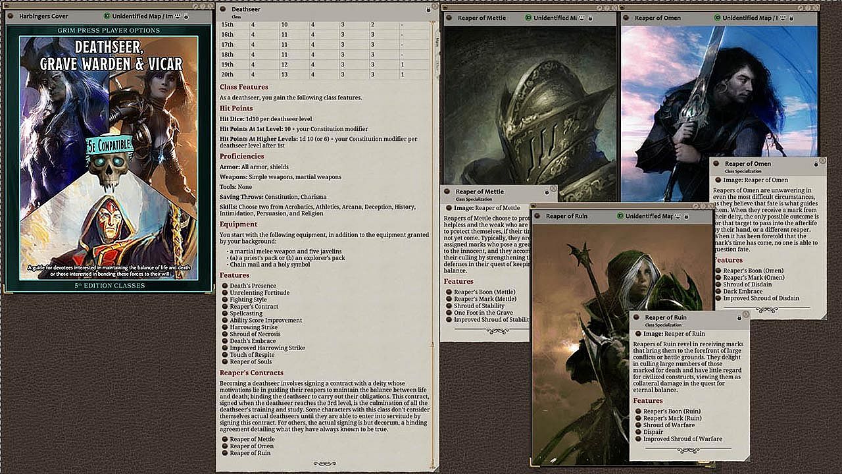
Task: Toggle the lock in Harbingers Cover header
Action: click(x=187, y=16)
